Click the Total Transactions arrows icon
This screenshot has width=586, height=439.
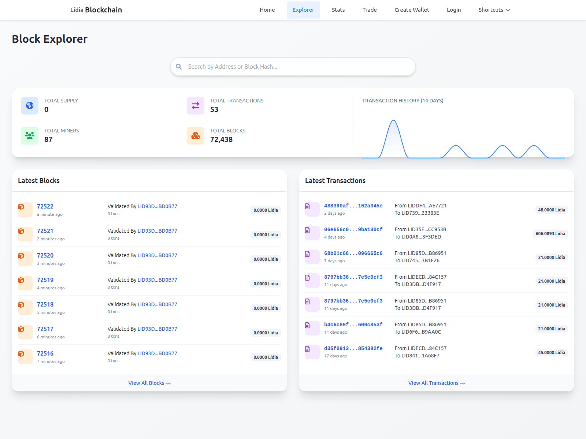click(x=196, y=106)
